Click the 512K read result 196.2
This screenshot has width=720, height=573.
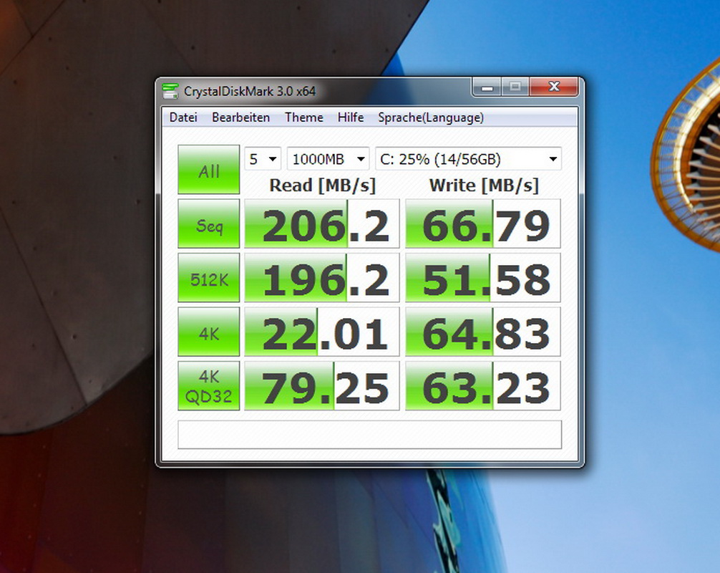tap(322, 277)
